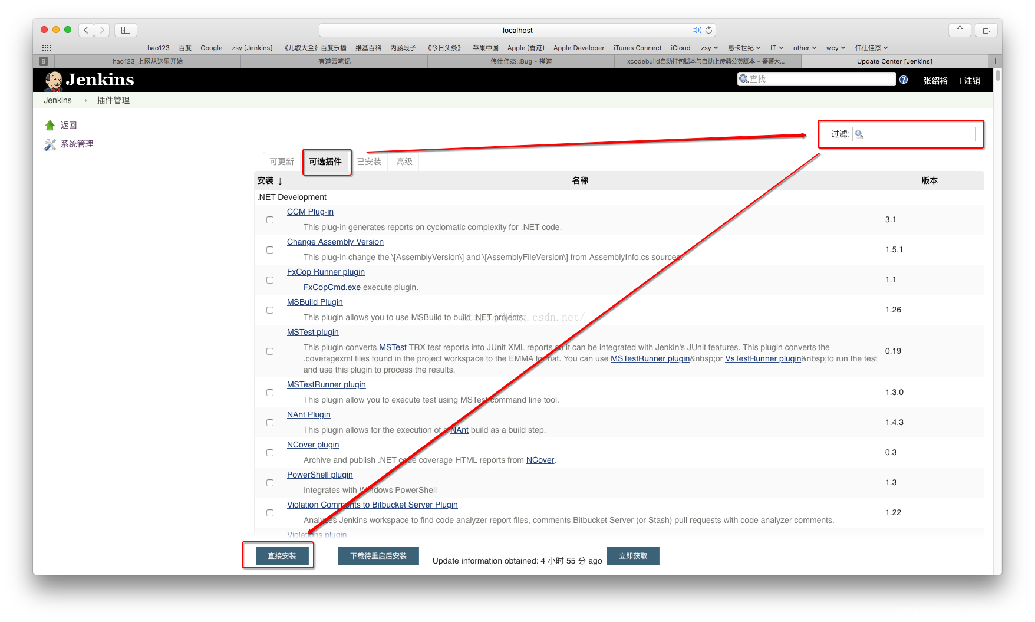The height and width of the screenshot is (622, 1035).
Task: Click the pinned B tab icon
Action: click(44, 61)
